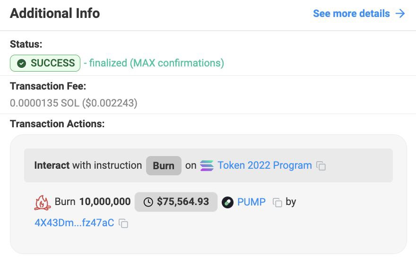
Task: Click the red fire burn icon
Action: 42,202
